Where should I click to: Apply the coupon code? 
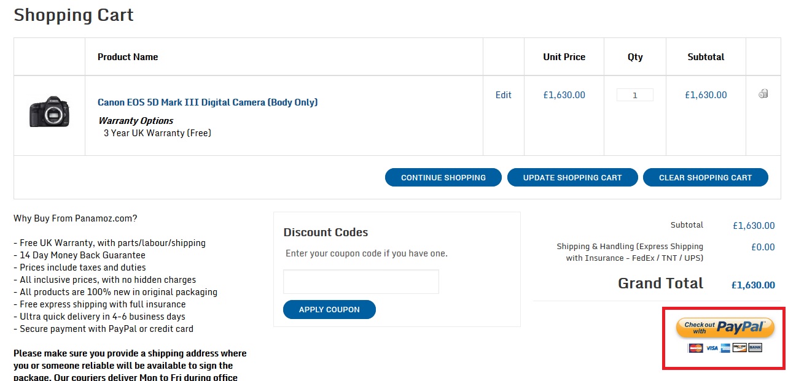(x=329, y=309)
